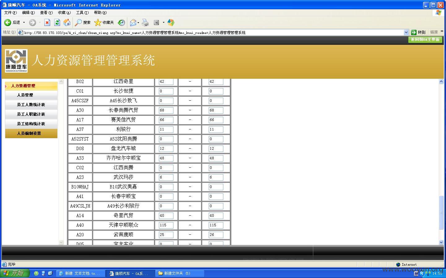Click the Windows 开始 Start button
The height and width of the screenshot is (278, 446).
click(x=15, y=273)
